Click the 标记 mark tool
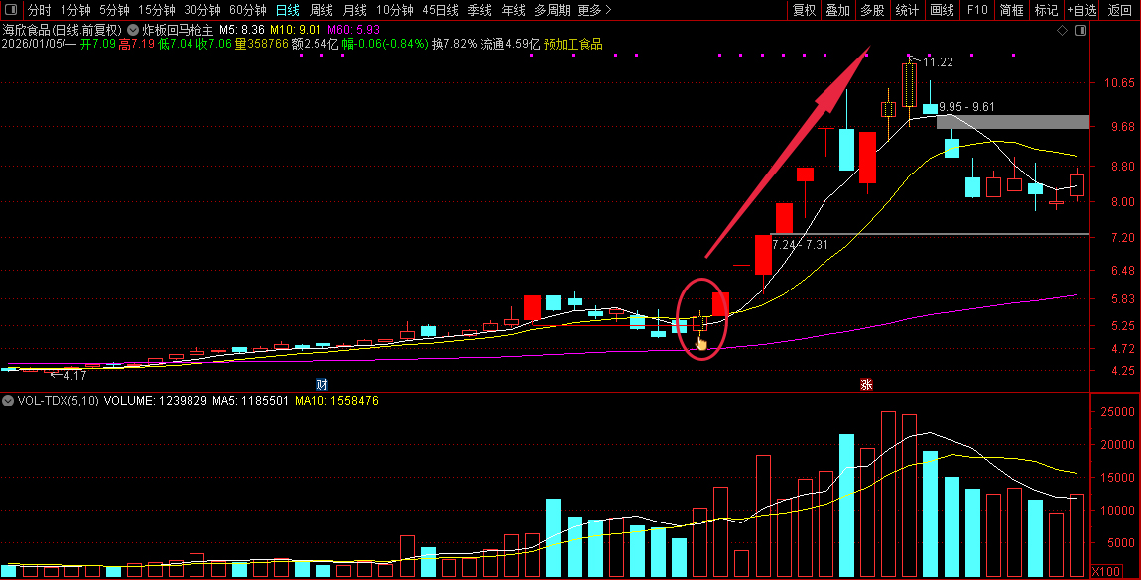The height and width of the screenshot is (580, 1141). [1047, 10]
